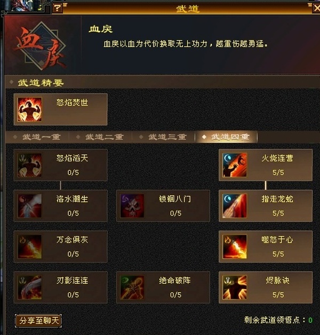Image resolution: width=320 pixels, height=335 pixels.
Task: Click the 烬脉诀 skill icon
Action: (x=235, y=288)
